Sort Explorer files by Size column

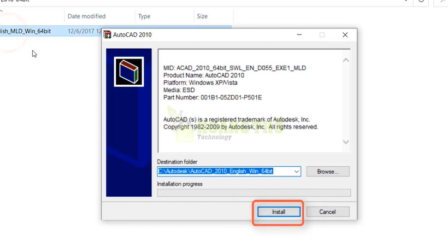coord(202,16)
